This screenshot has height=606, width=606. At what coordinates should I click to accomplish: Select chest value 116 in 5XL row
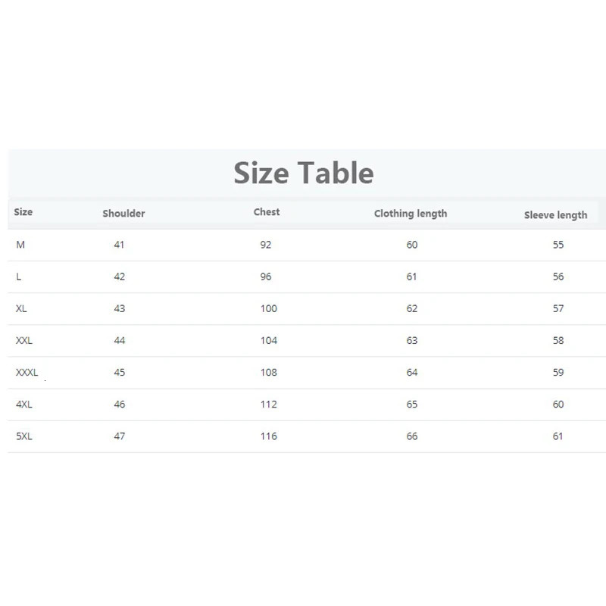pos(268,436)
